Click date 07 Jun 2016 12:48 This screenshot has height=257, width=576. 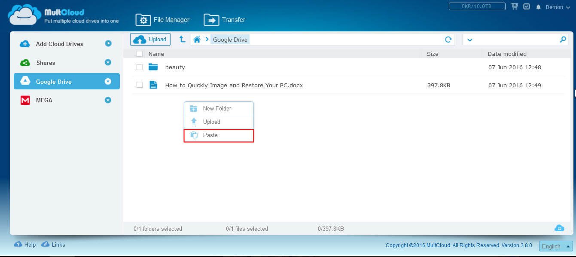tap(515, 67)
